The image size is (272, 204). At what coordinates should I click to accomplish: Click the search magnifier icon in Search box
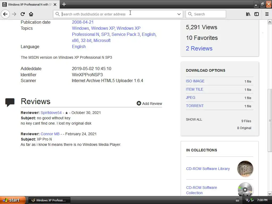click(190, 14)
